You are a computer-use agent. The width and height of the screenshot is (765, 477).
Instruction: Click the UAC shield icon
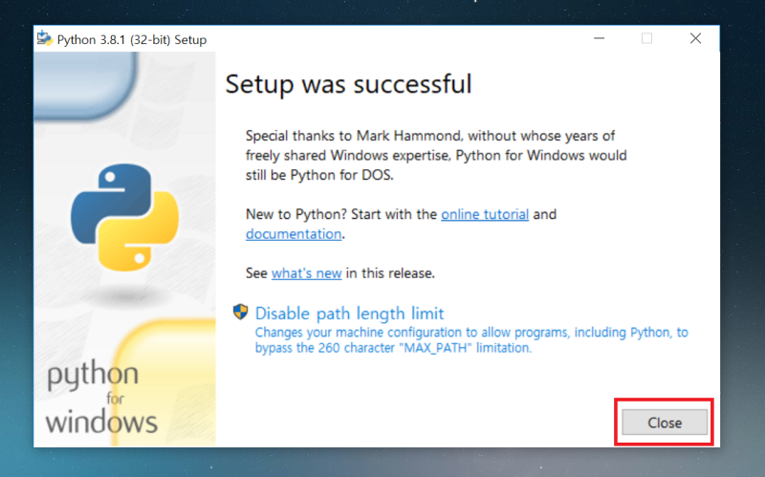point(241,313)
